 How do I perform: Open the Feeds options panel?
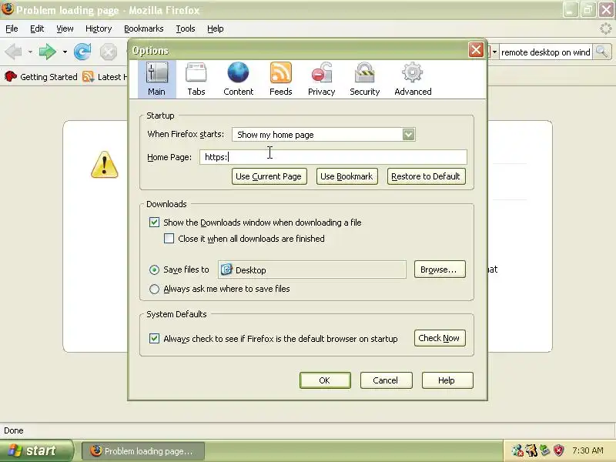click(280, 79)
